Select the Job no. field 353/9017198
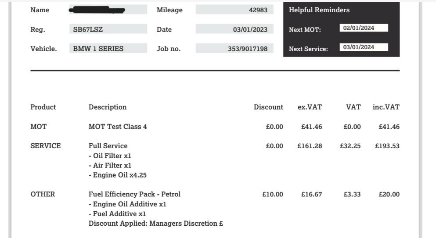 point(234,48)
